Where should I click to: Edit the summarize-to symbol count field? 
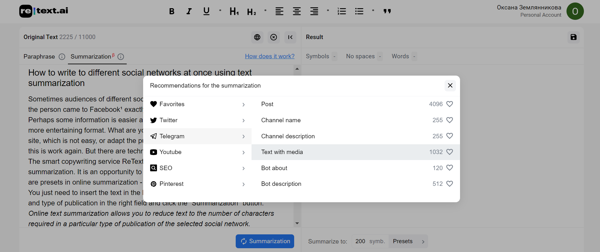pos(370,241)
